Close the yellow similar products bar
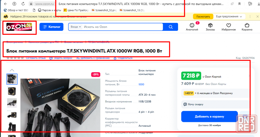Viewport: 260px width, 137px height. 257,17
